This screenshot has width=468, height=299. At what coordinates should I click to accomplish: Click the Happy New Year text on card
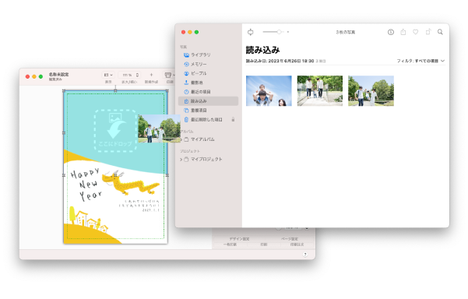[86, 184]
